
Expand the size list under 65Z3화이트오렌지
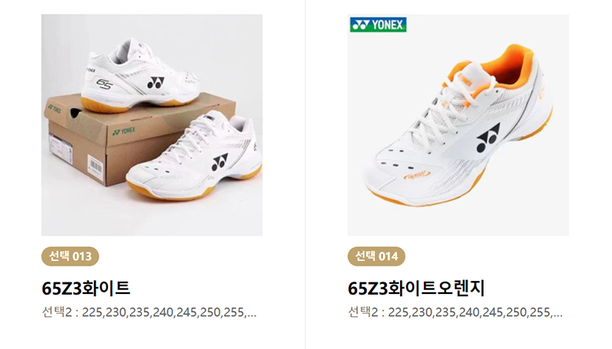[x=455, y=312]
